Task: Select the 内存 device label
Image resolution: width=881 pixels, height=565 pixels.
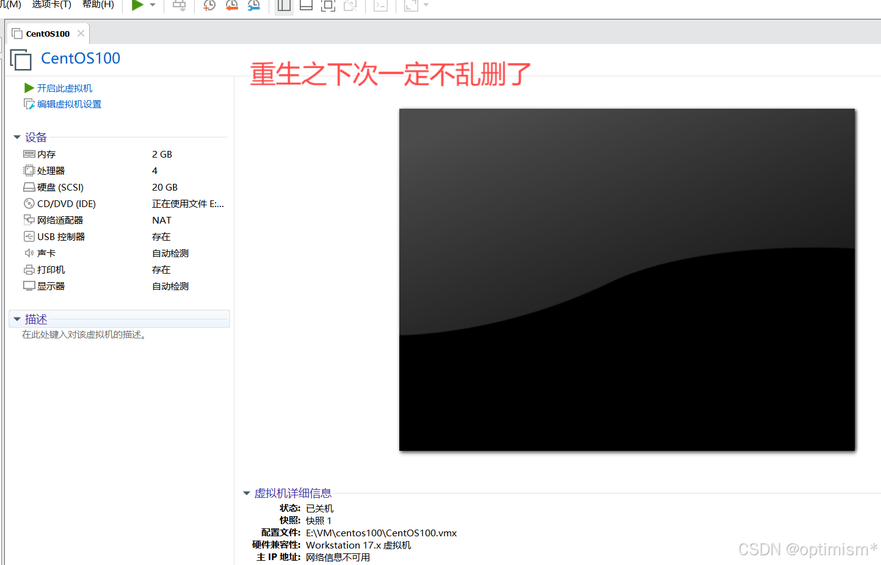Action: click(46, 155)
